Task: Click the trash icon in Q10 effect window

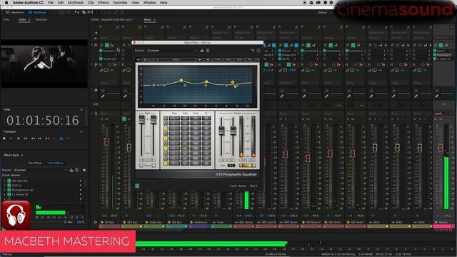Action: pyautogui.click(x=208, y=51)
